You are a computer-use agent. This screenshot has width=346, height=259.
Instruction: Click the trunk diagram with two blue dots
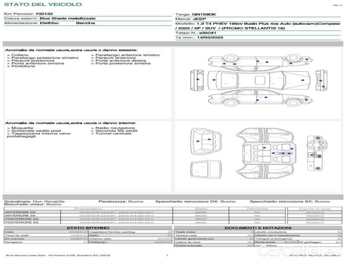click(x=205, y=141)
